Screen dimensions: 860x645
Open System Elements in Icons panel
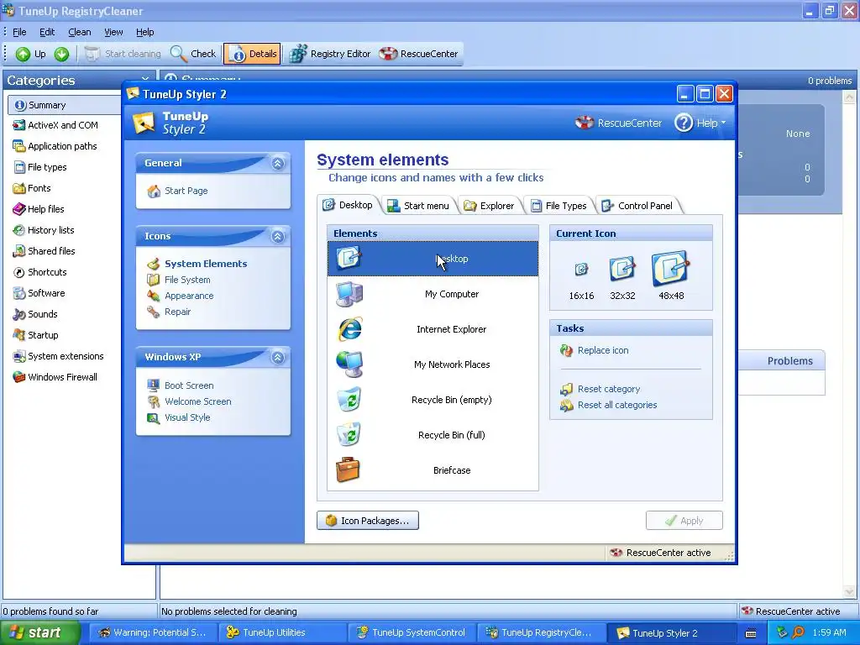pyautogui.click(x=197, y=263)
